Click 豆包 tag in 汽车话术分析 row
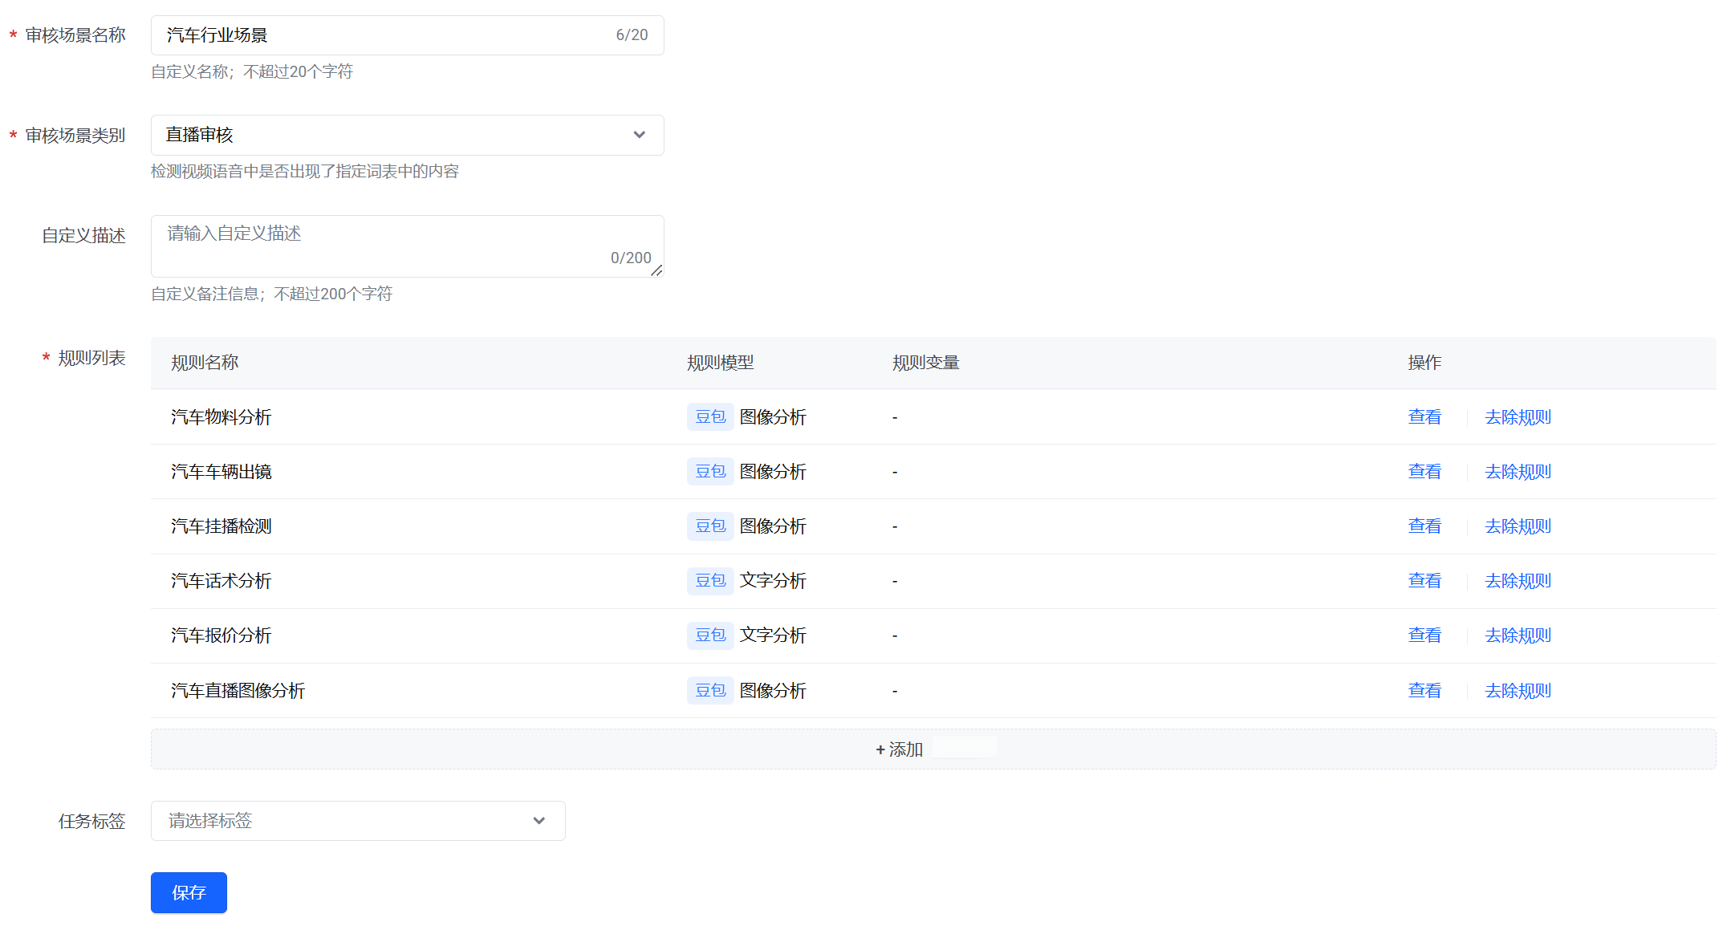Image resolution: width=1735 pixels, height=934 pixels. tap(710, 581)
